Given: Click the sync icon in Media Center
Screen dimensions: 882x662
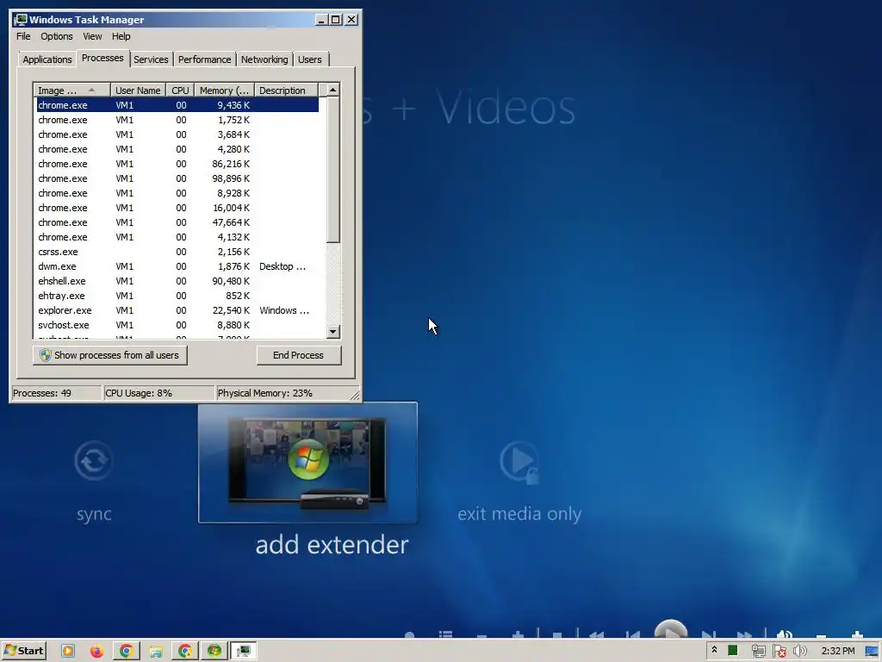Looking at the screenshot, I should (x=93, y=461).
